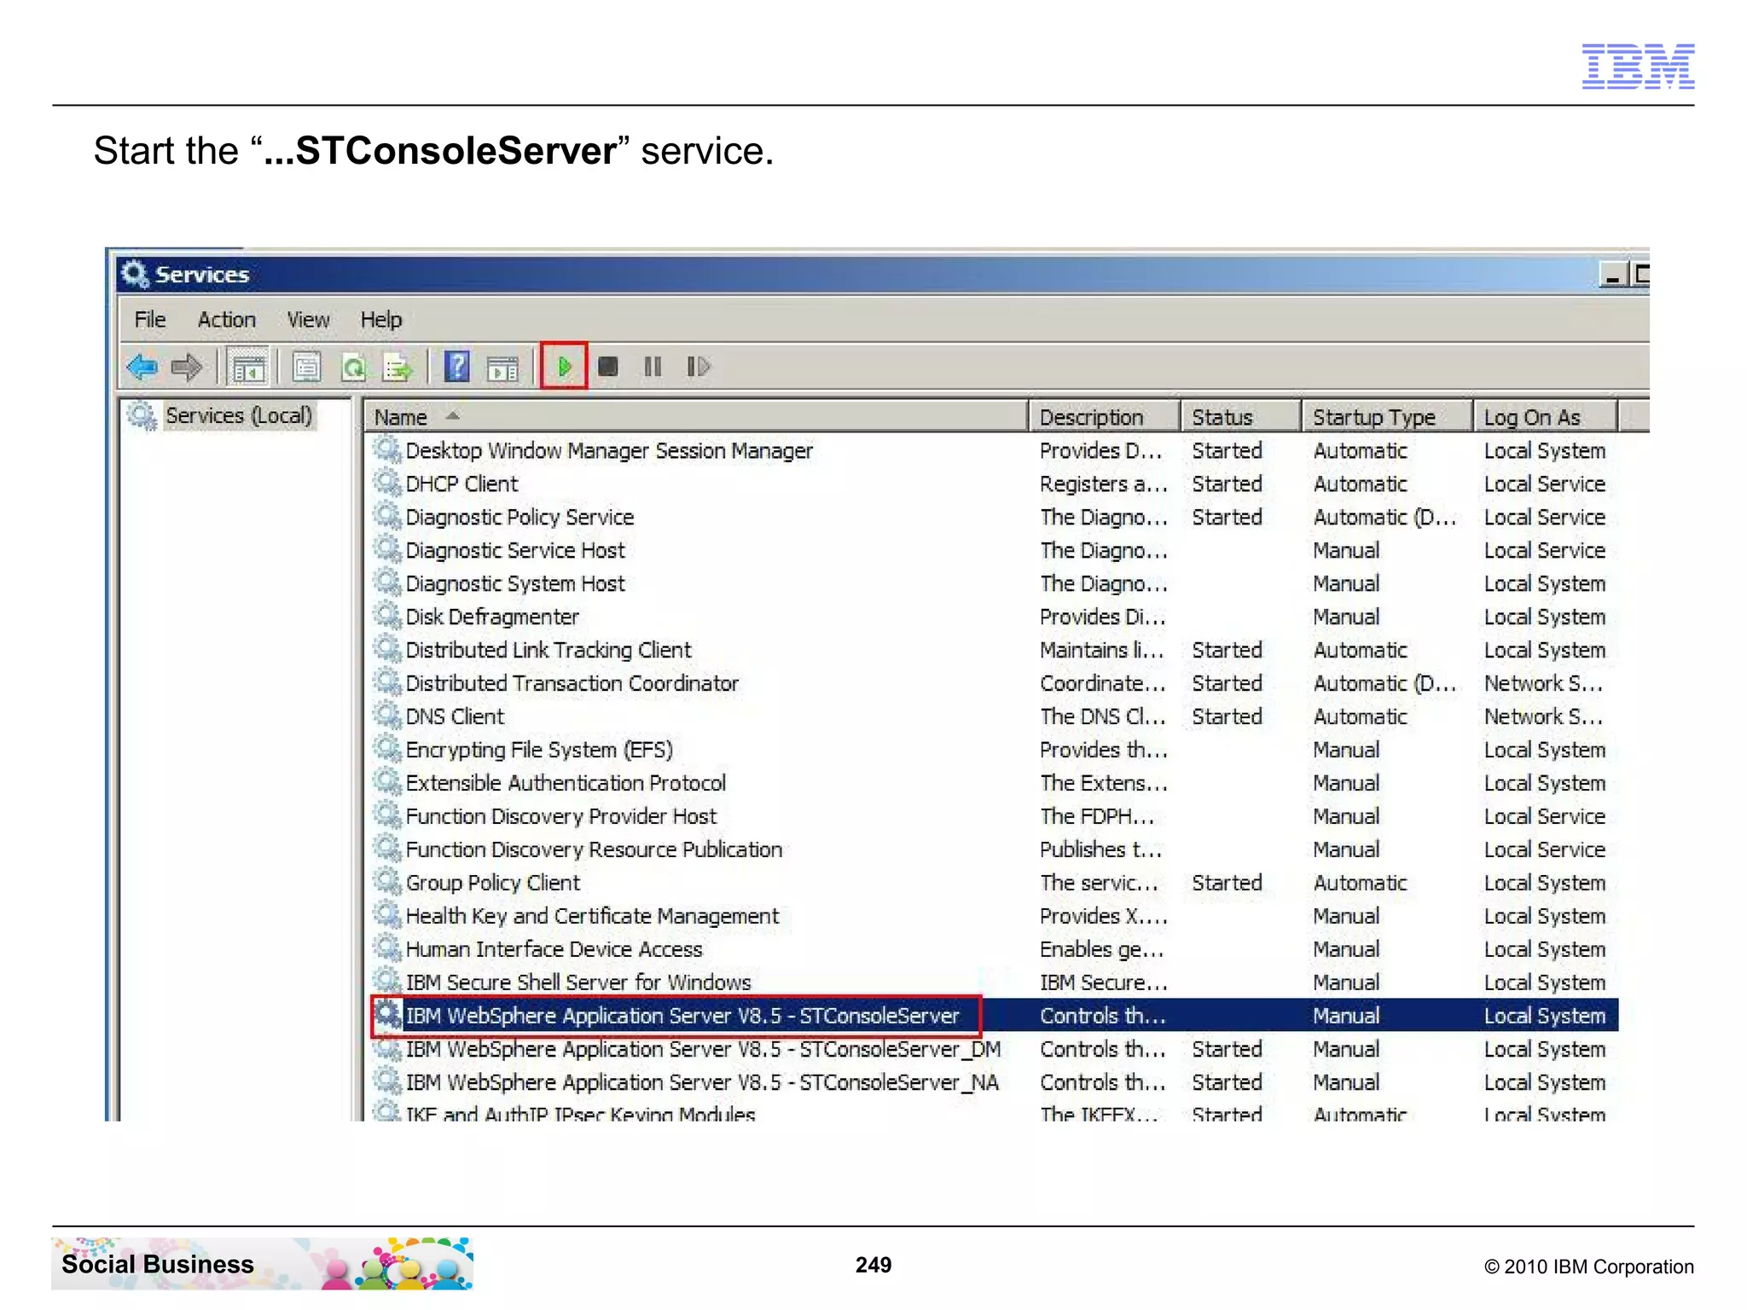Screen dimensions: 1747x1310
Task: Select the Diagnostic Service Host row
Action: click(994, 550)
